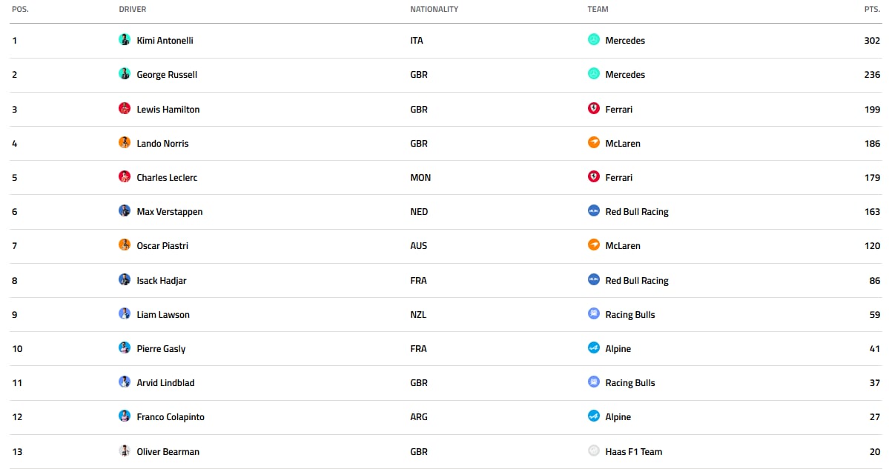
Task: Open Arvid Lindblad's driver name link
Action: (165, 383)
